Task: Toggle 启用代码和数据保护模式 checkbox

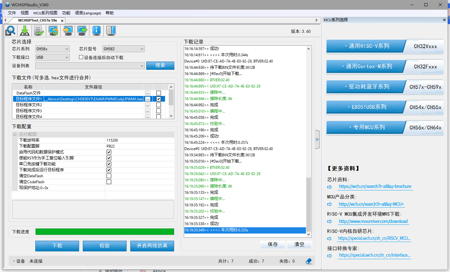Action: coord(109,152)
